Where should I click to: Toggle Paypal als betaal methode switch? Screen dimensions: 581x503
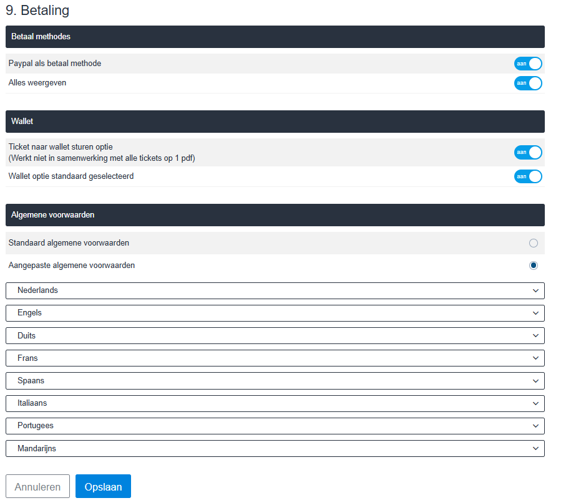pyautogui.click(x=527, y=64)
